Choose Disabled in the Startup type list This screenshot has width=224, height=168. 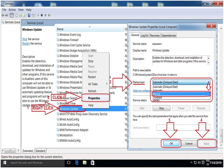tap(181, 98)
